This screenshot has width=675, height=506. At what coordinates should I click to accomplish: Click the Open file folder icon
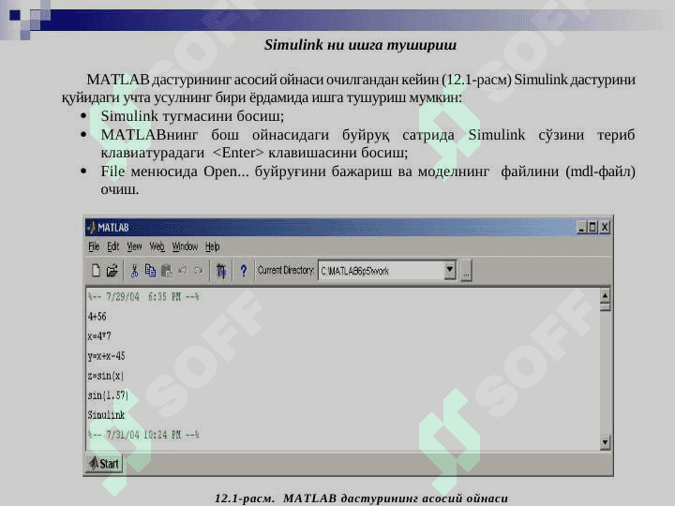pyautogui.click(x=112, y=270)
